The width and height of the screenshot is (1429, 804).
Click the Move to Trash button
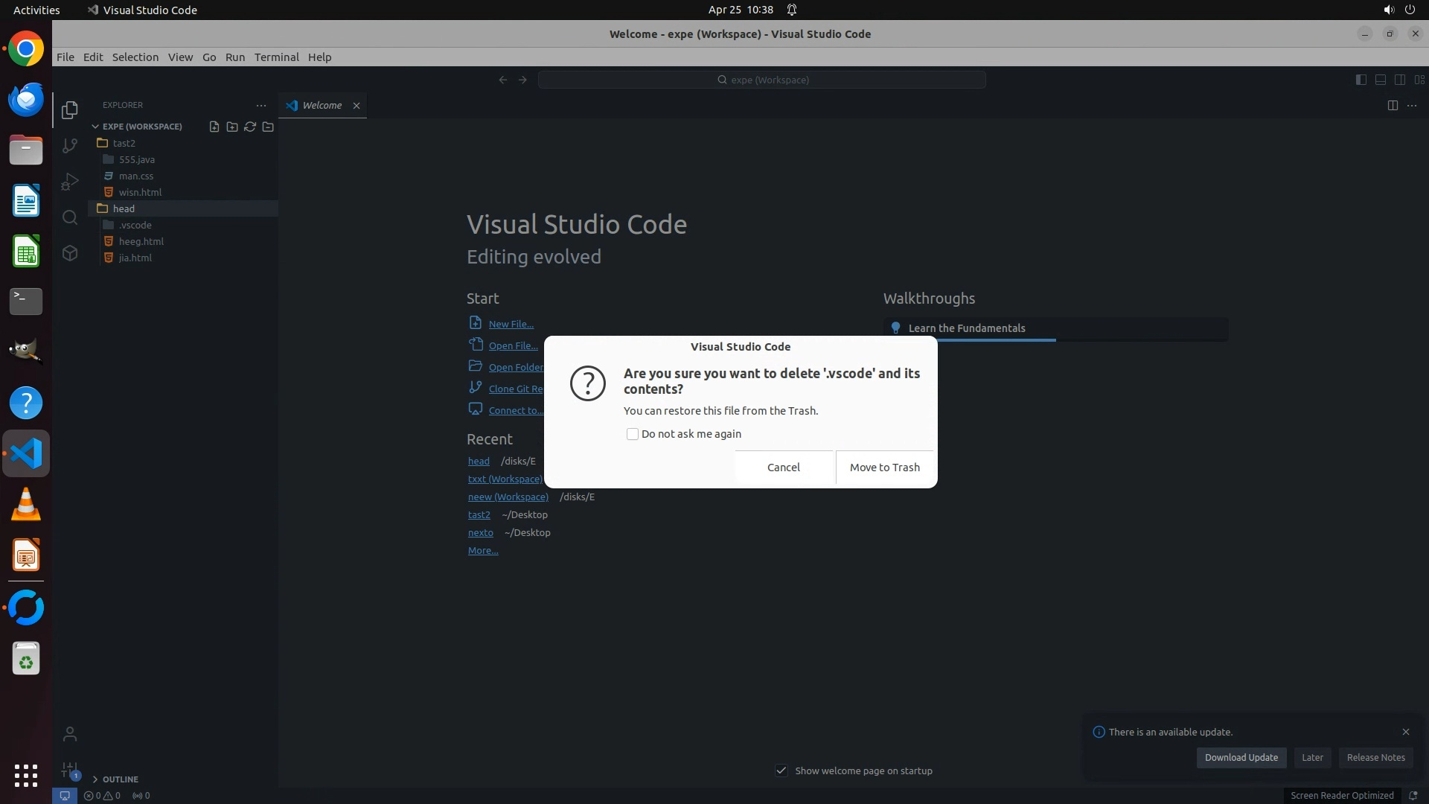point(884,468)
